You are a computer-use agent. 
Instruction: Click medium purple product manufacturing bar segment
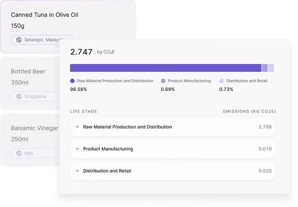265,68
